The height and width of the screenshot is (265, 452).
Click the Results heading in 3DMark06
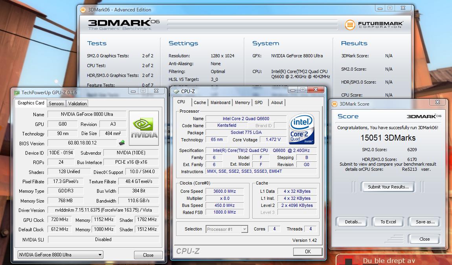pos(354,43)
